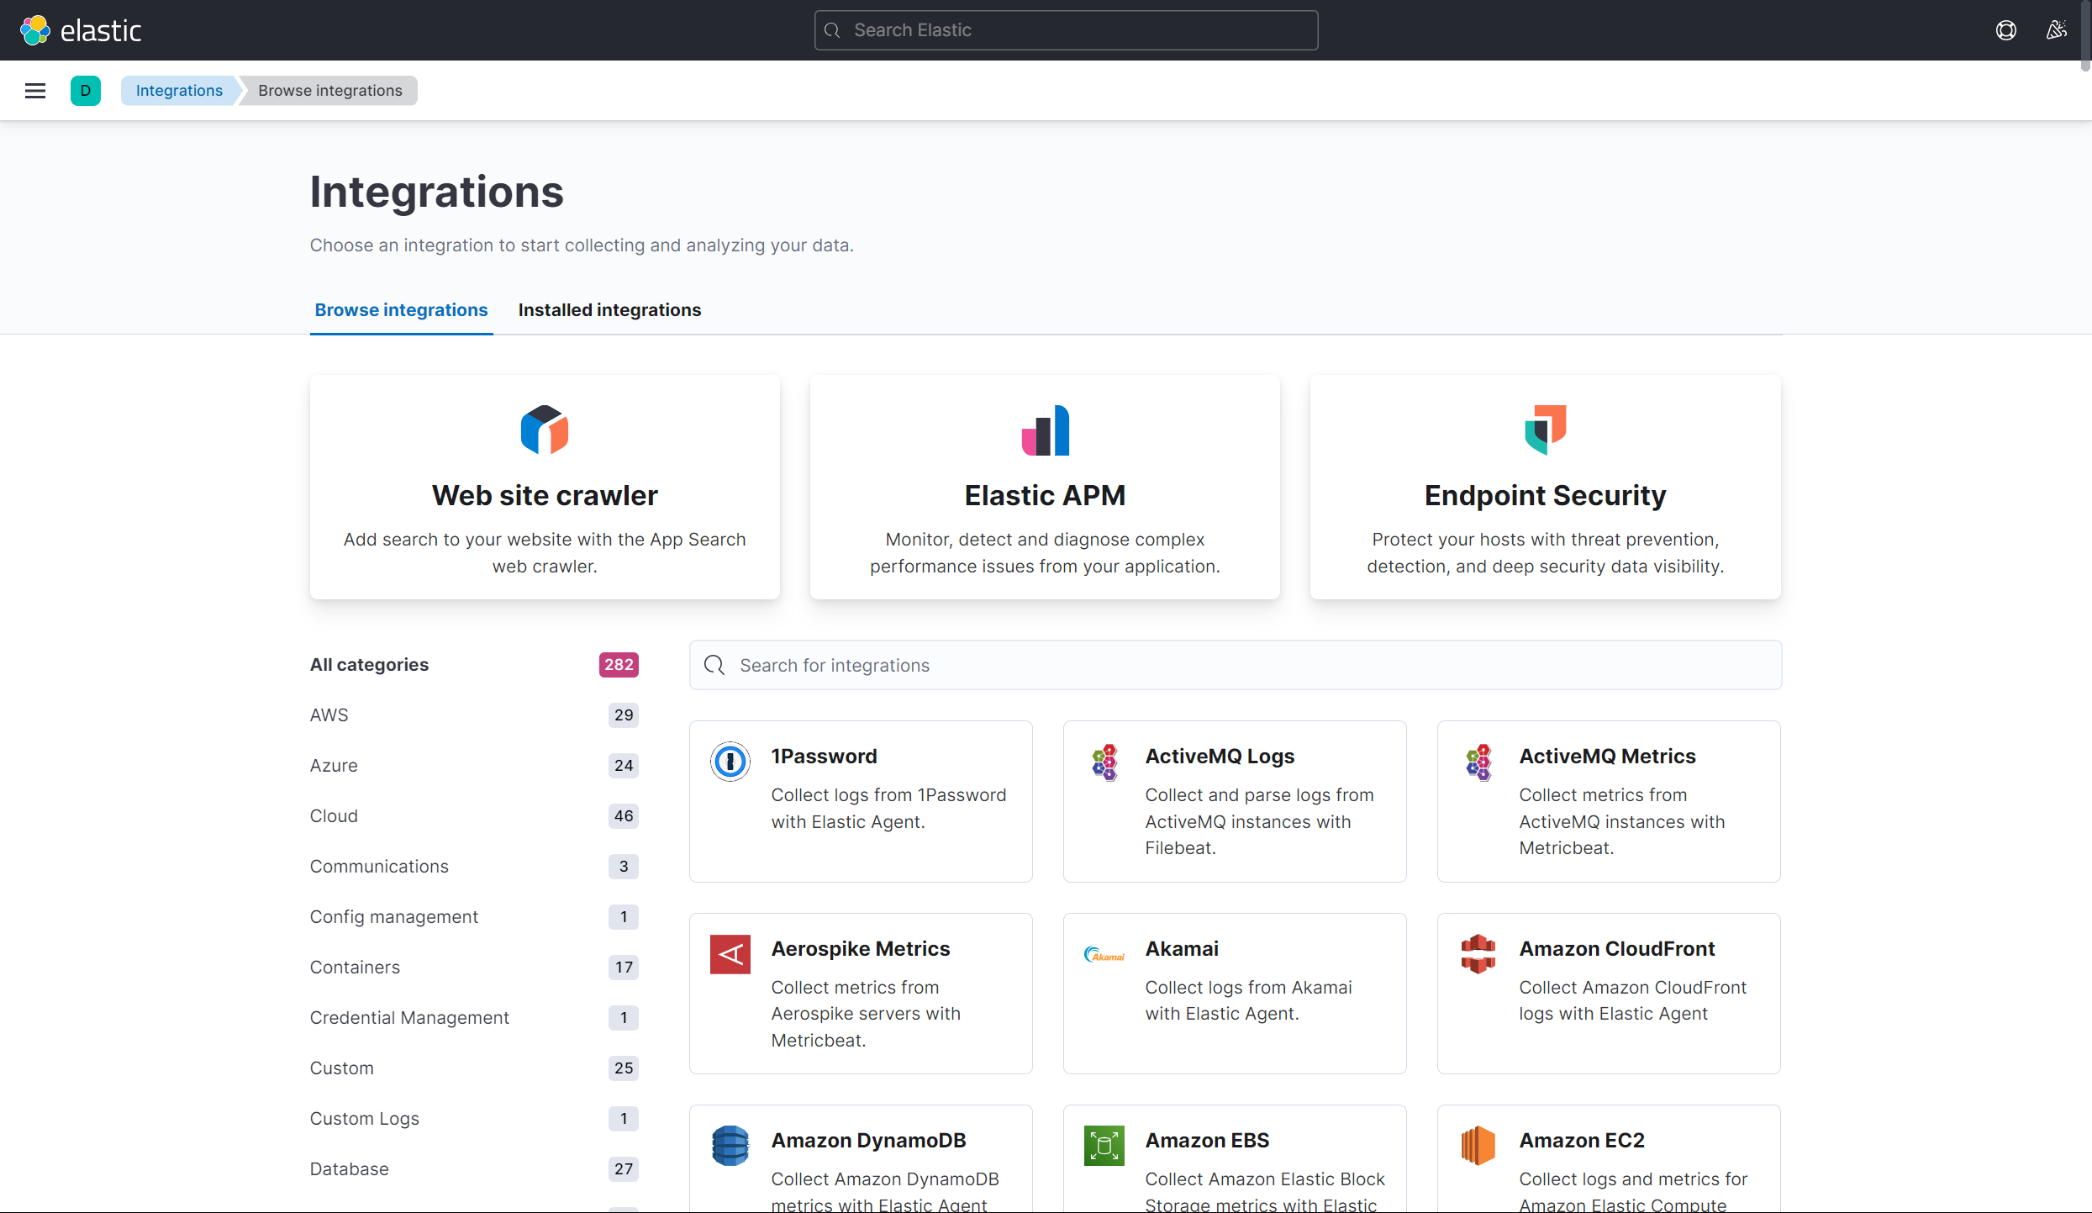The height and width of the screenshot is (1213, 2092).
Task: Select the All categories filter
Action: pyautogui.click(x=474, y=665)
